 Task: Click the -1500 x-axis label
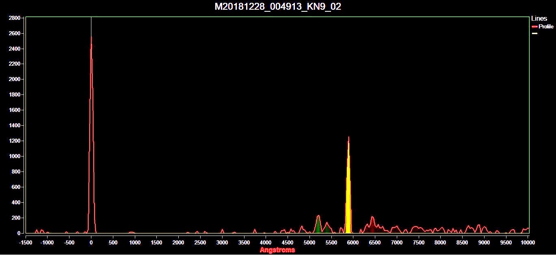click(x=26, y=242)
